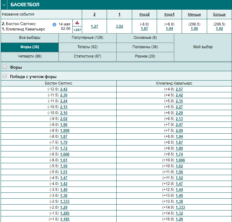Switch to Популярные (129) tab

(x=87, y=38)
